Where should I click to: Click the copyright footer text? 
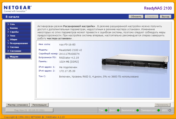[x=34, y=117]
